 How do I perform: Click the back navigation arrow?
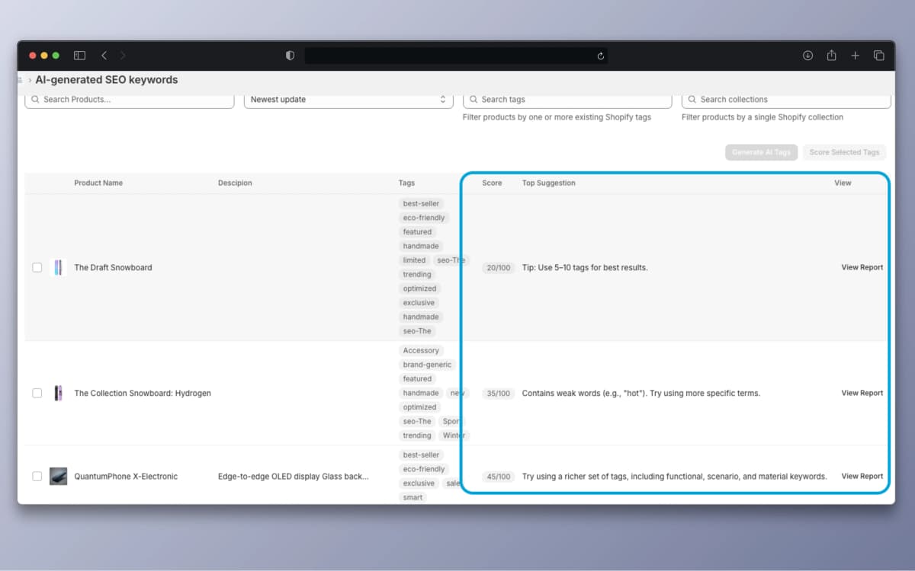click(104, 55)
